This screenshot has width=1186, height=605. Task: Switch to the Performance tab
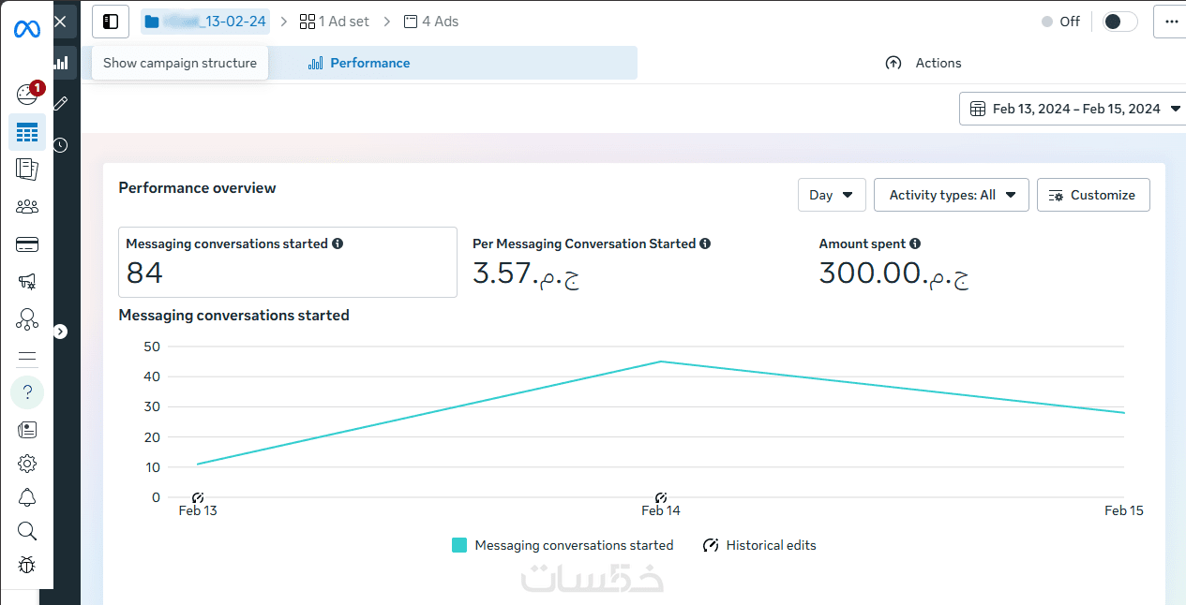(x=359, y=63)
